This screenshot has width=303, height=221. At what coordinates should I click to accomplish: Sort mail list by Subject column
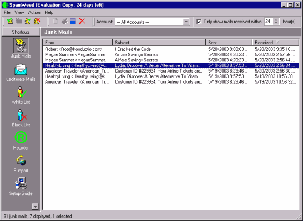point(159,43)
